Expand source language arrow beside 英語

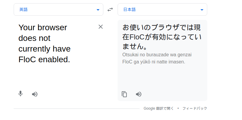click(98, 10)
